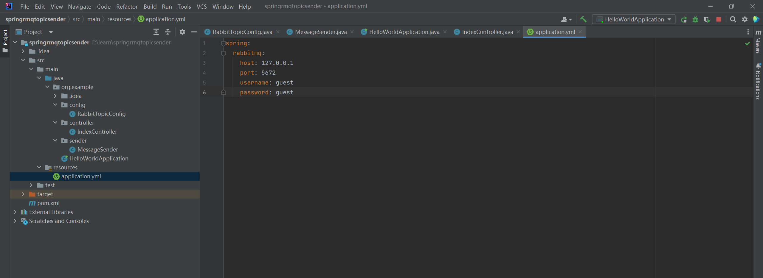Toggle the Notifications tool window
This screenshot has height=278, width=763.
758,81
